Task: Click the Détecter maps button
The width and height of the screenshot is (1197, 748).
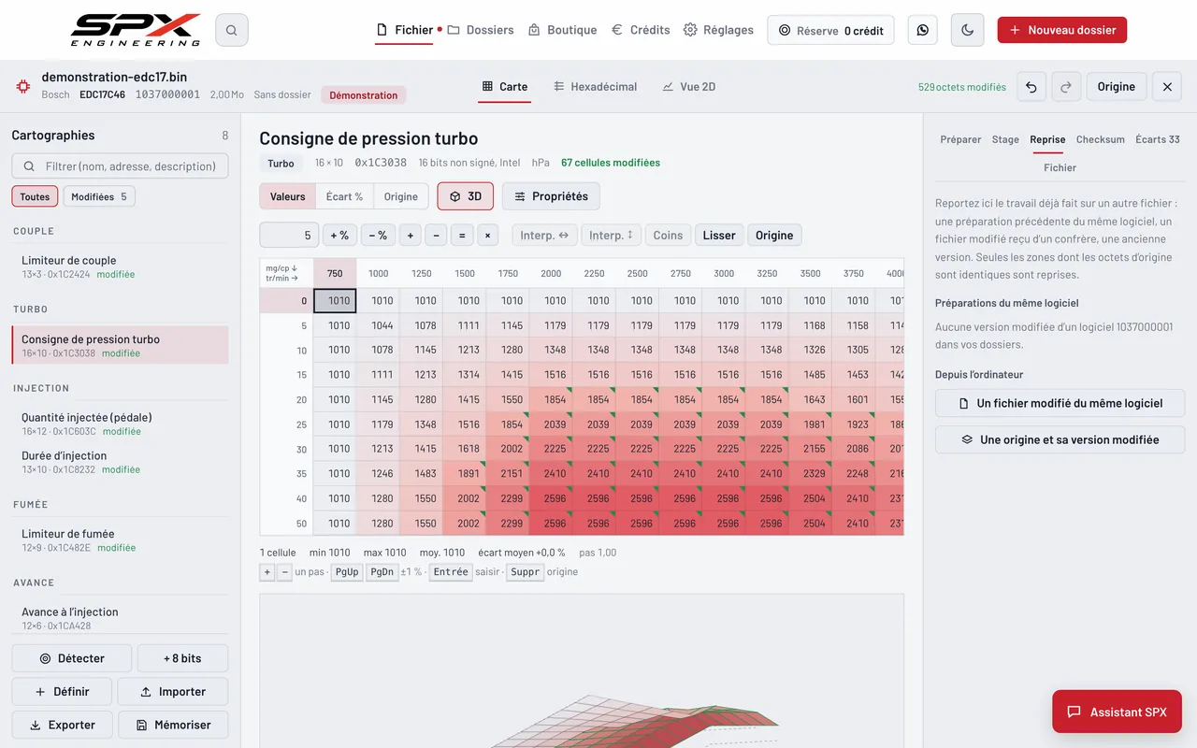Action: [x=71, y=658]
